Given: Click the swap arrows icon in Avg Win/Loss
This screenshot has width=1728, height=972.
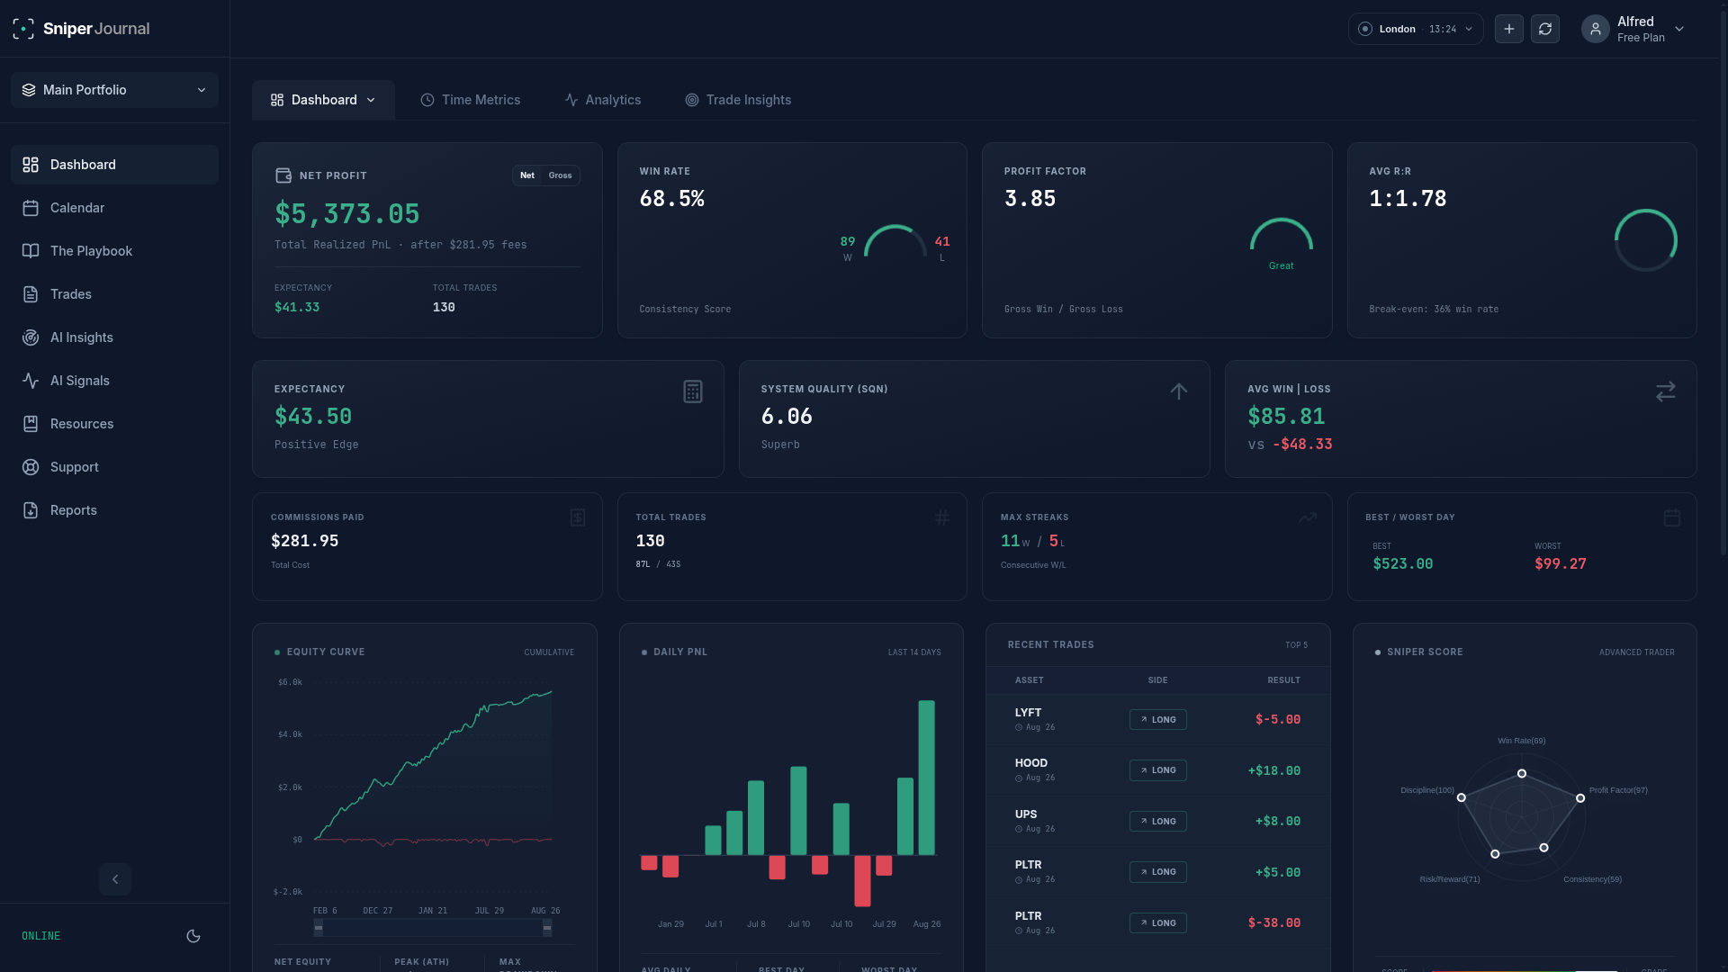Looking at the screenshot, I should [1666, 391].
